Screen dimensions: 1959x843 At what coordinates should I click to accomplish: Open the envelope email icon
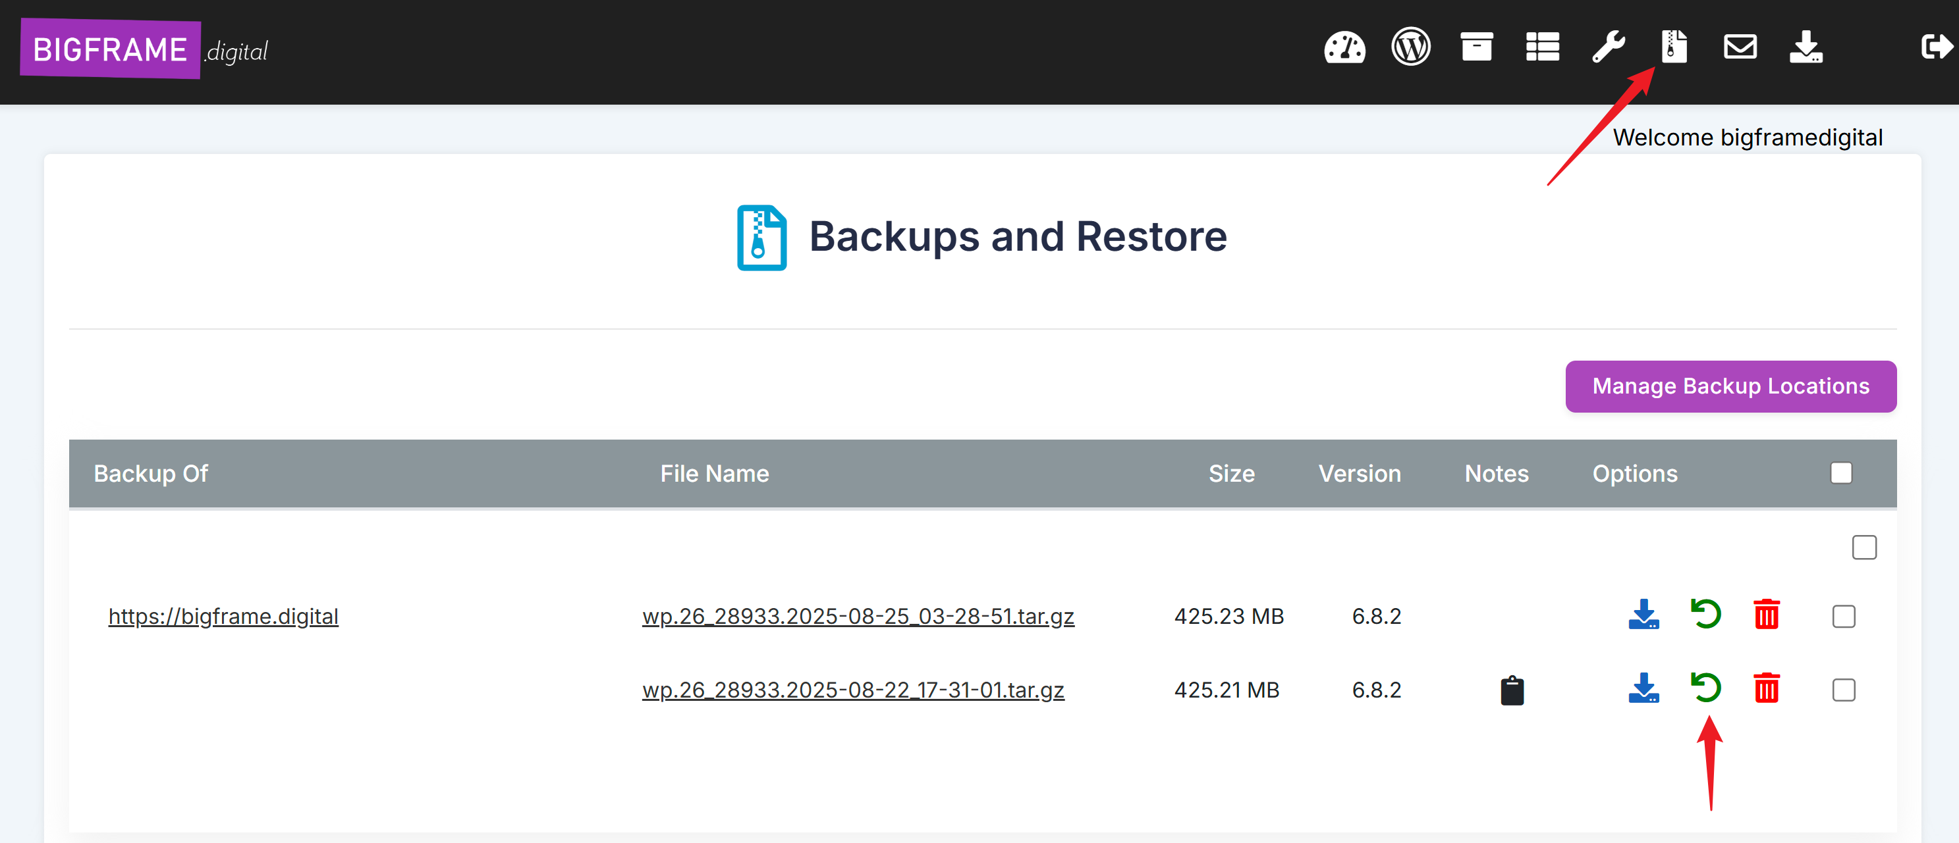pos(1740,47)
